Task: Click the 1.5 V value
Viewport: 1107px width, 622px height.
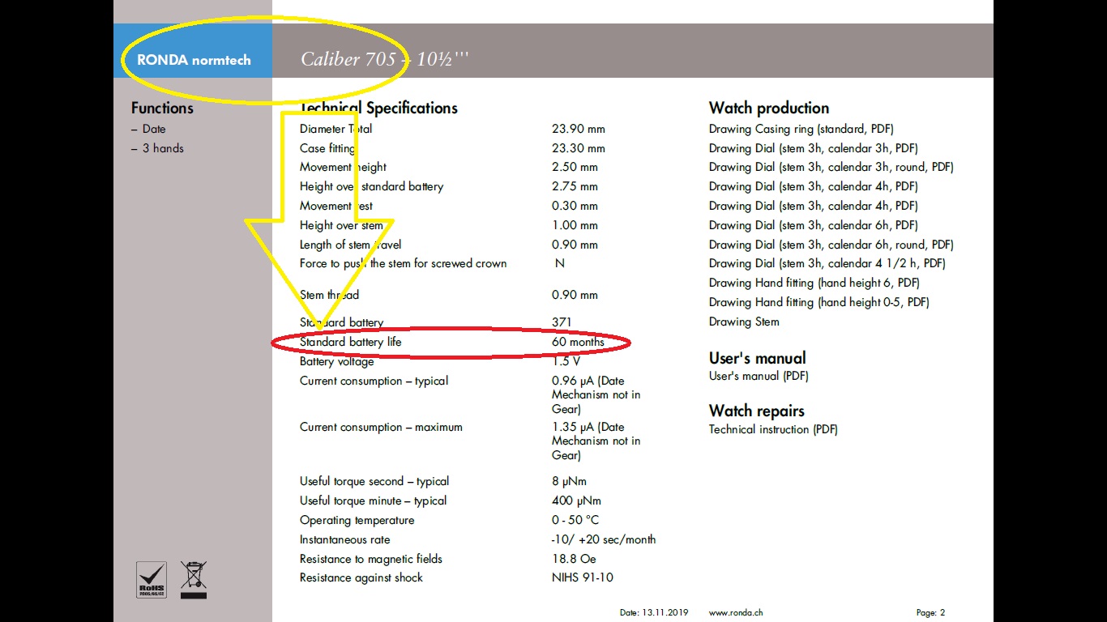Action: [566, 361]
